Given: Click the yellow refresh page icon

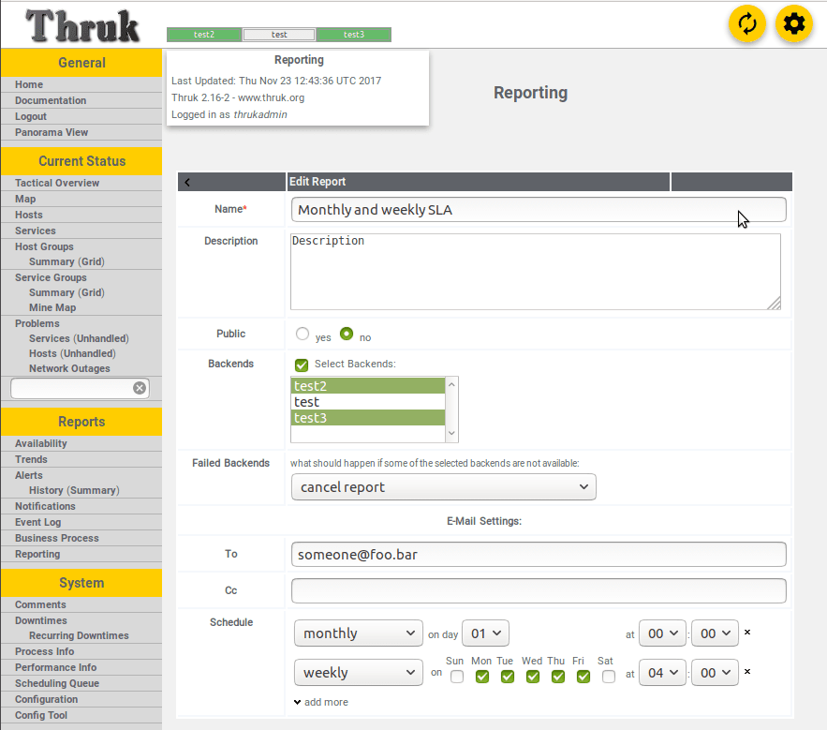Looking at the screenshot, I should [746, 23].
